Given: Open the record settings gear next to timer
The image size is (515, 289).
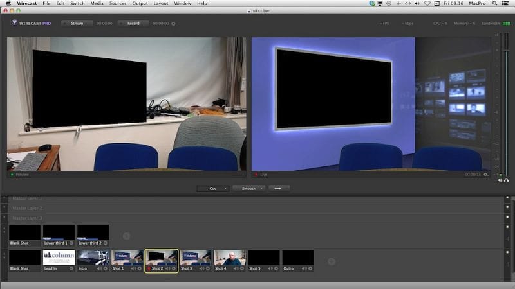Looking at the screenshot, I should 173,24.
